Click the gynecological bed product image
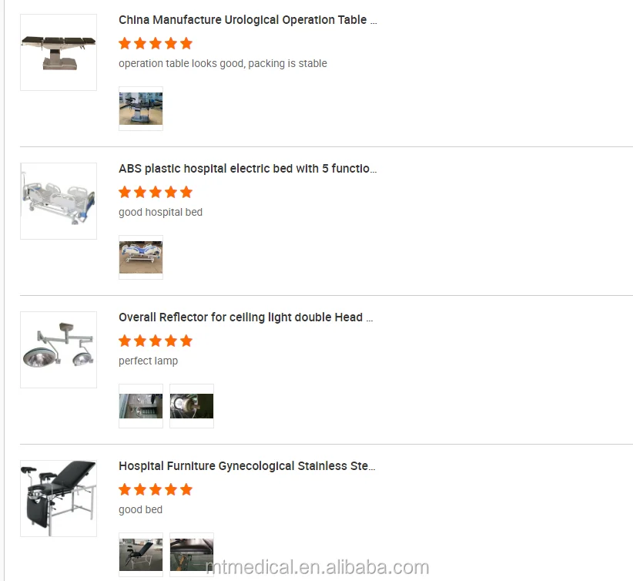This screenshot has width=633, height=581. [x=59, y=499]
